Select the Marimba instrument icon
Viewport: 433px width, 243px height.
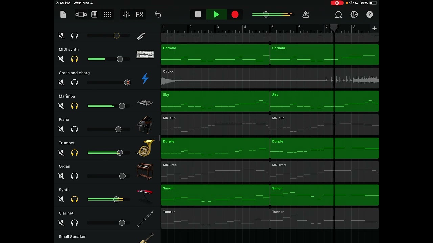(145, 102)
